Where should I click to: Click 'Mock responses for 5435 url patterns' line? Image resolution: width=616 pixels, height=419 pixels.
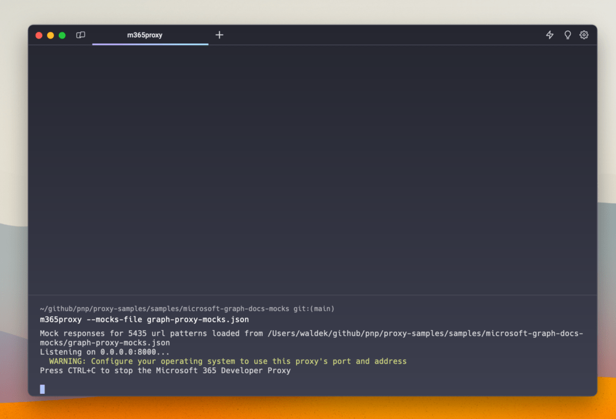point(312,334)
